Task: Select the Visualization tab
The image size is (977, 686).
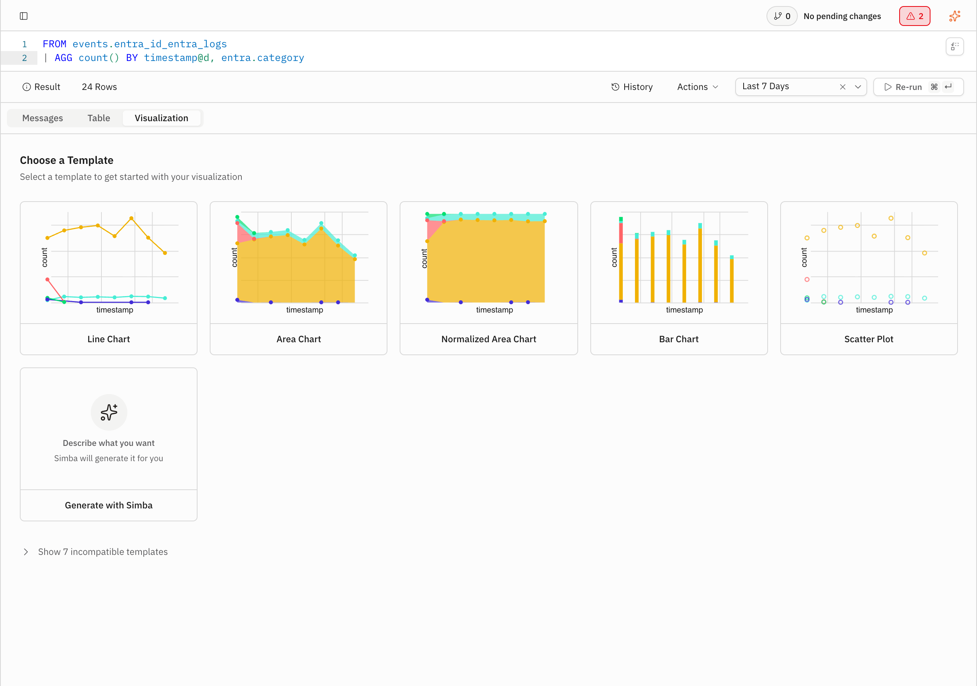Action: 161,118
